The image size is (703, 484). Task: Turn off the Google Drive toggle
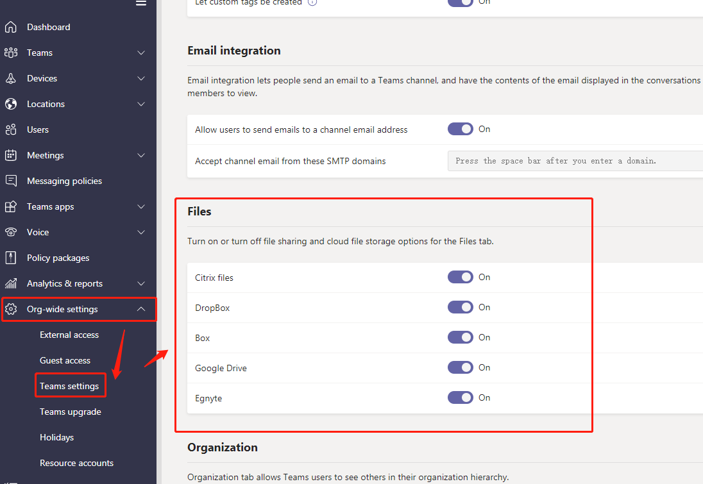coord(461,367)
